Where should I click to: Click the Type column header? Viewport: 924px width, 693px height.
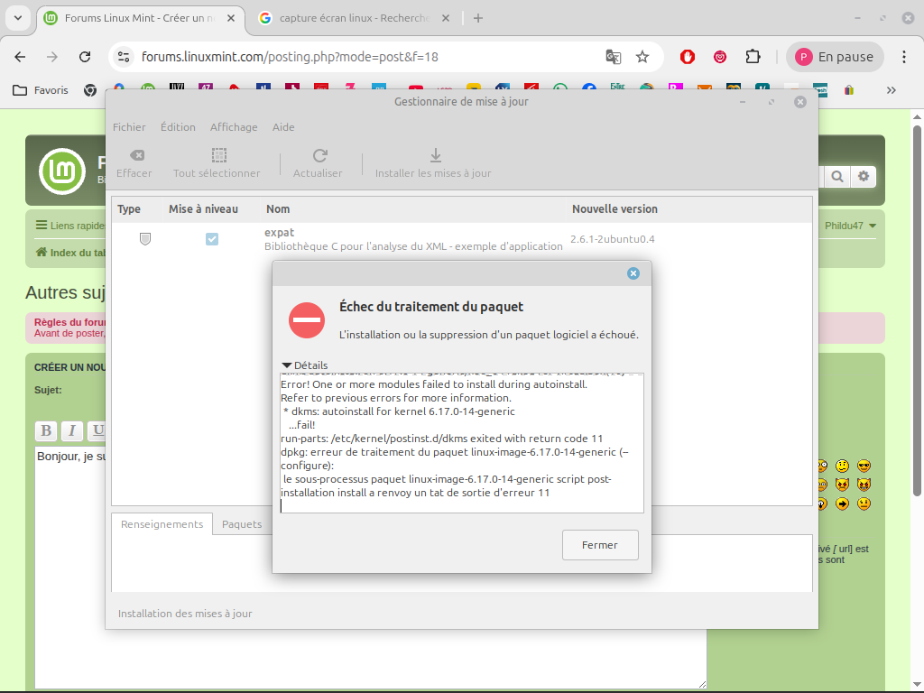click(x=129, y=209)
